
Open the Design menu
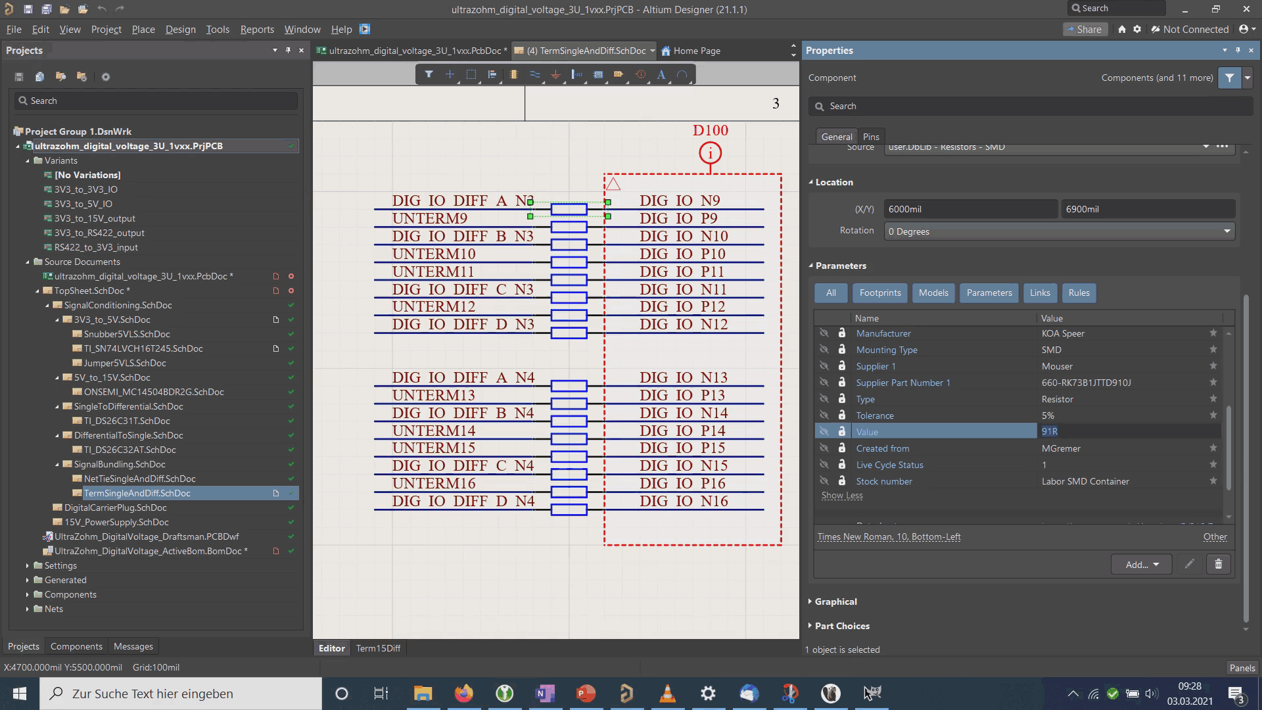[180, 30]
